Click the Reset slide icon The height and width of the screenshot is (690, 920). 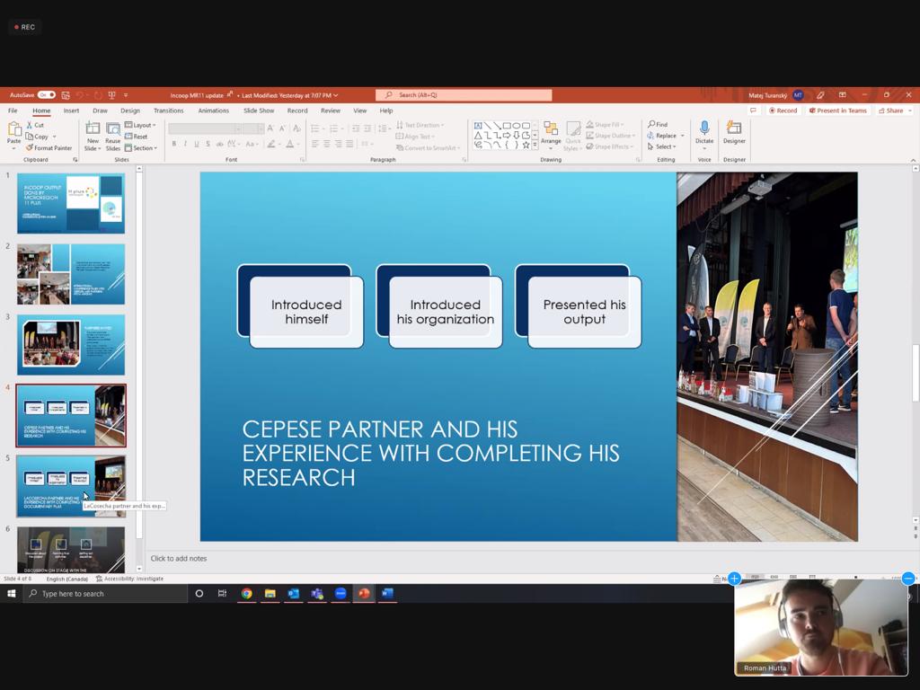pos(128,137)
